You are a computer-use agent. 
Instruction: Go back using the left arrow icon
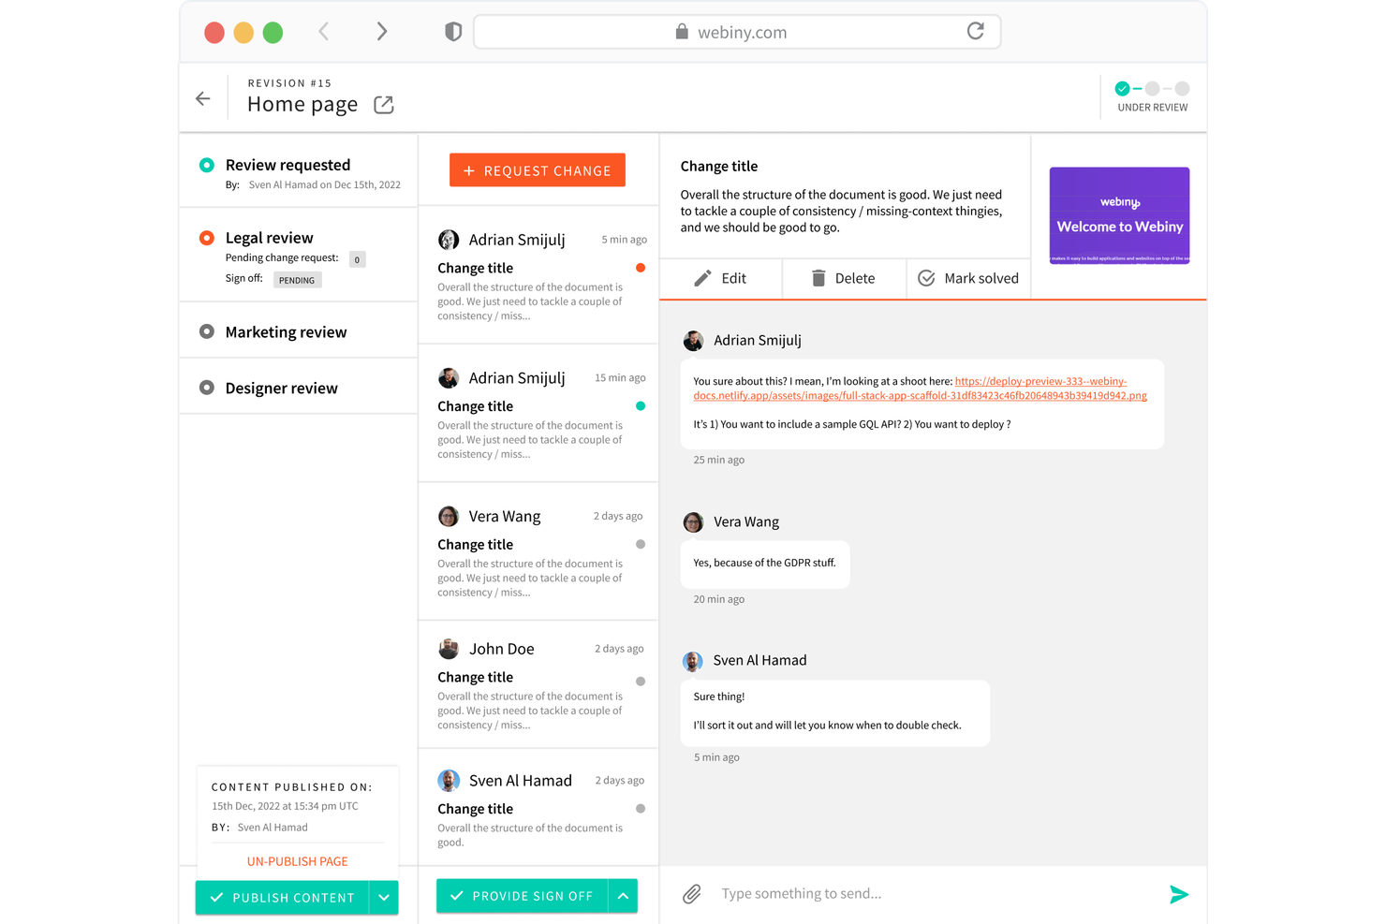tap(203, 97)
